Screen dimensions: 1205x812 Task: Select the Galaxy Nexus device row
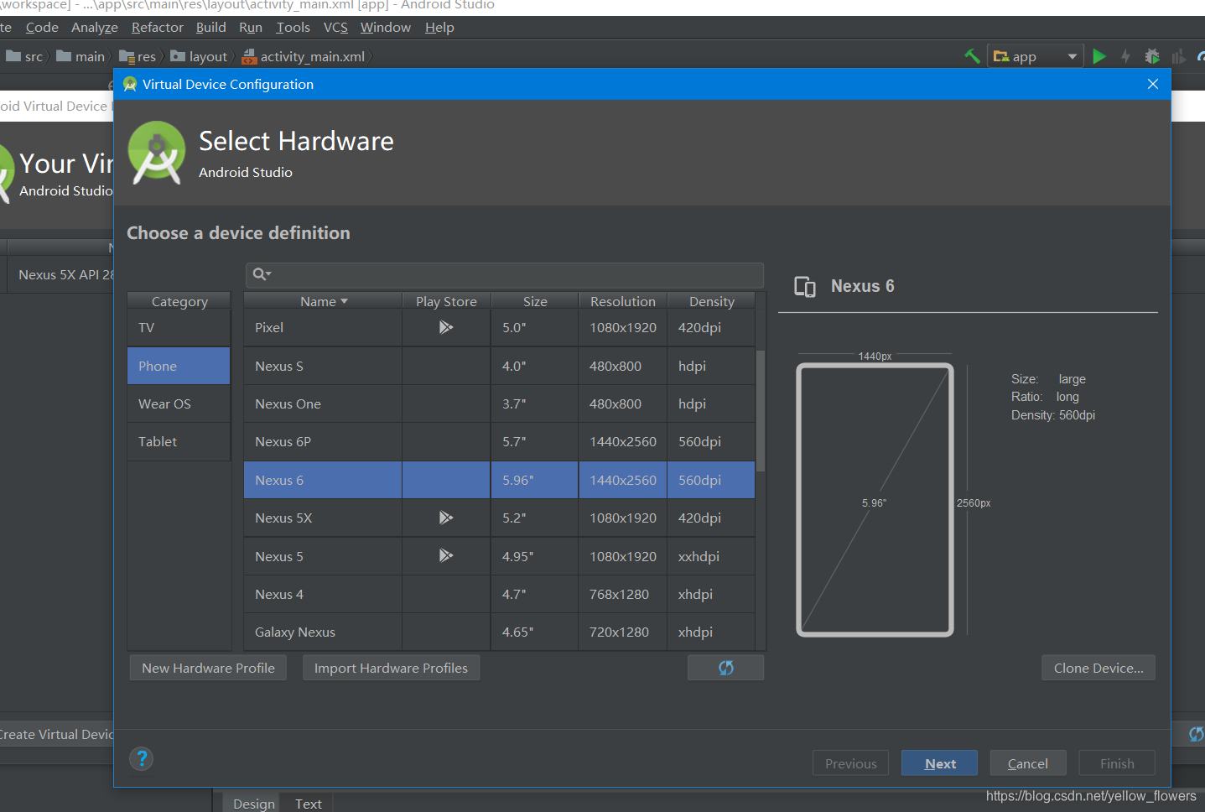pos(500,632)
